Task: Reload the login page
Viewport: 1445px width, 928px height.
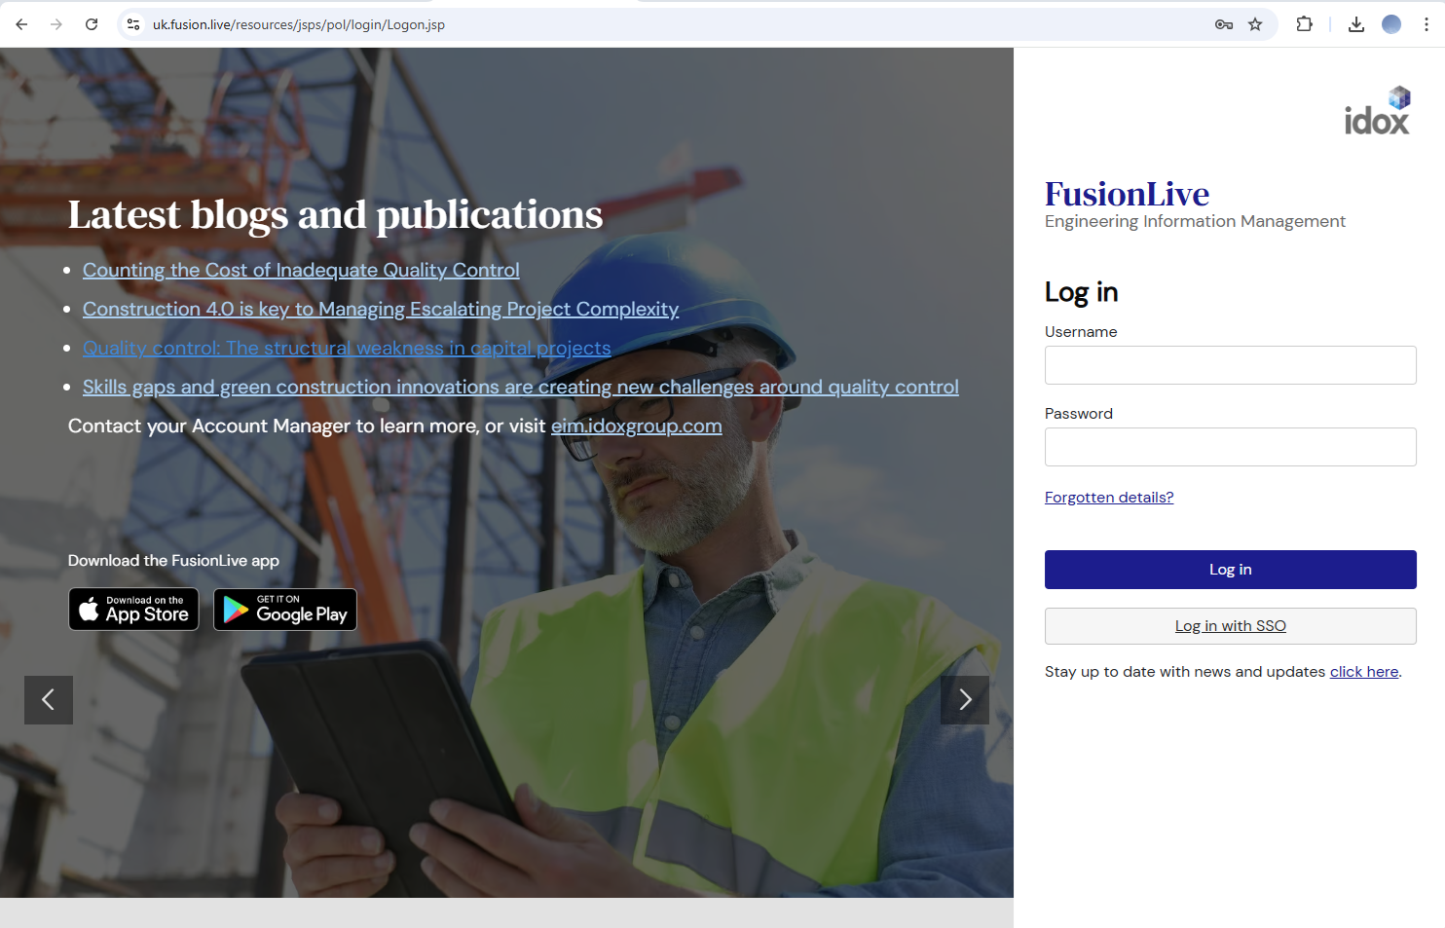Action: pyautogui.click(x=91, y=23)
